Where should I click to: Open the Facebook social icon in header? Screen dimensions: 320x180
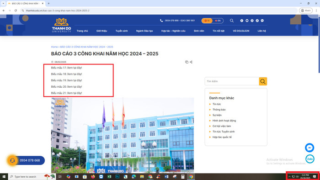coord(242,21)
